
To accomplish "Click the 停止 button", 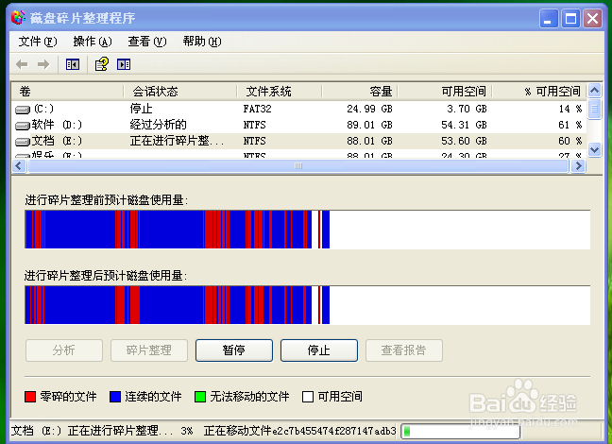I will coord(319,350).
